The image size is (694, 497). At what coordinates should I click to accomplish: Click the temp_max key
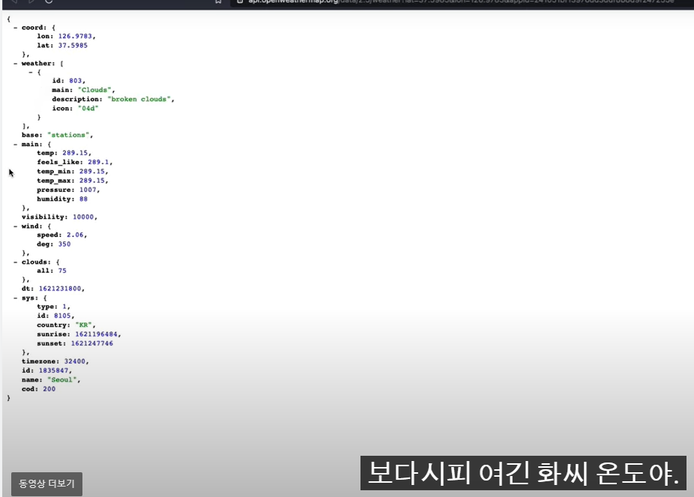[55, 181]
